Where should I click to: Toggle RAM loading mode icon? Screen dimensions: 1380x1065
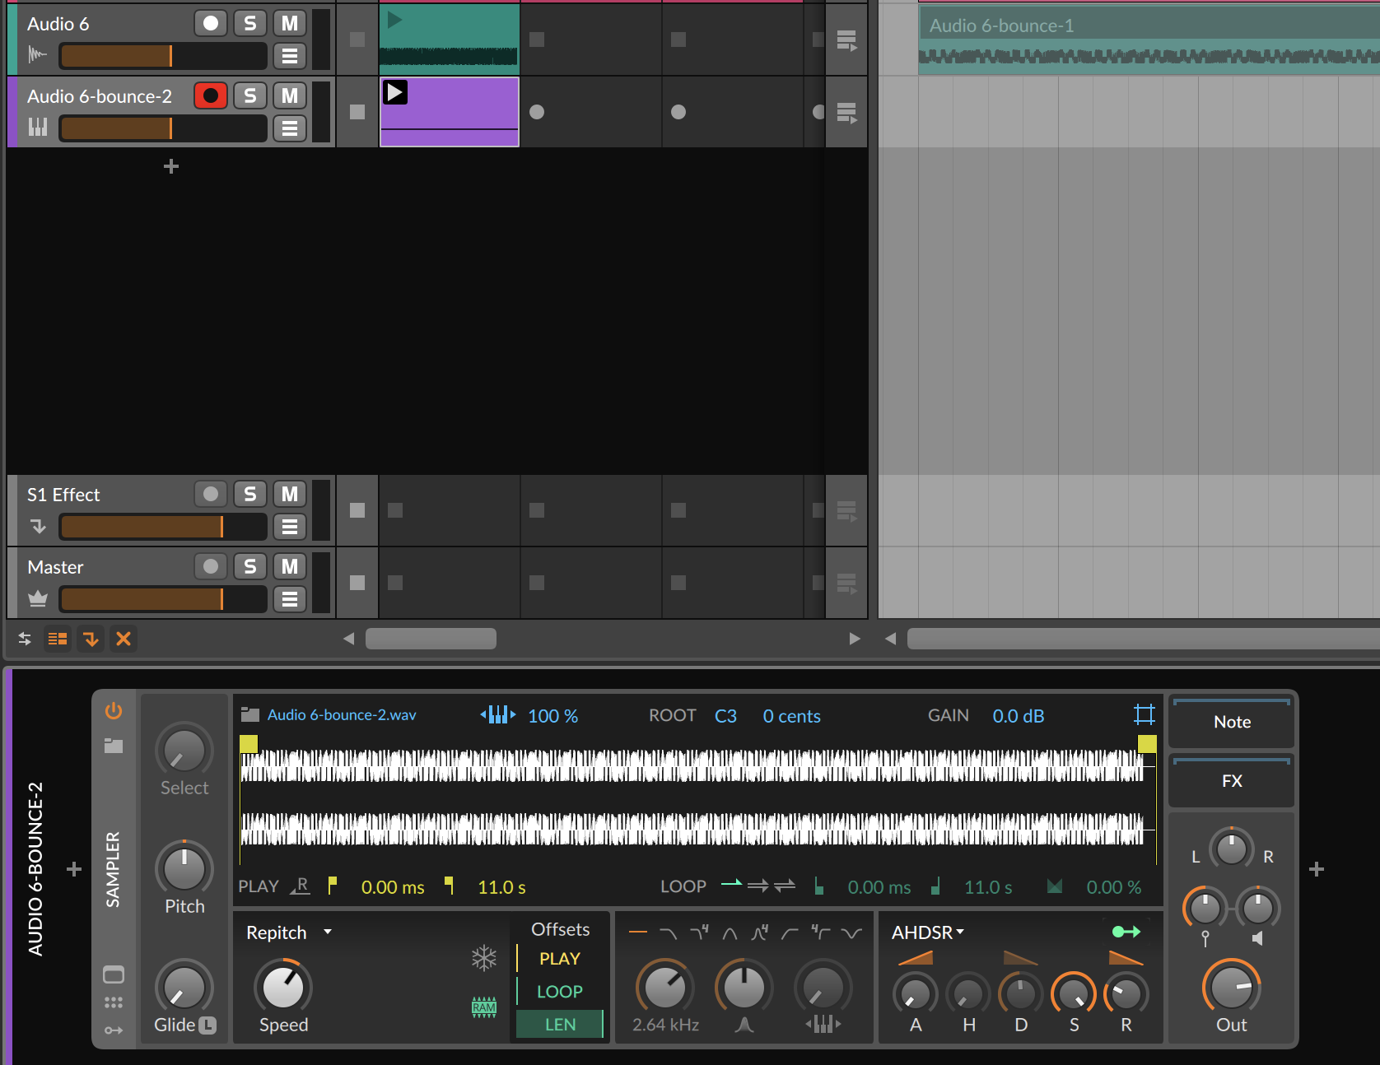point(484,1007)
